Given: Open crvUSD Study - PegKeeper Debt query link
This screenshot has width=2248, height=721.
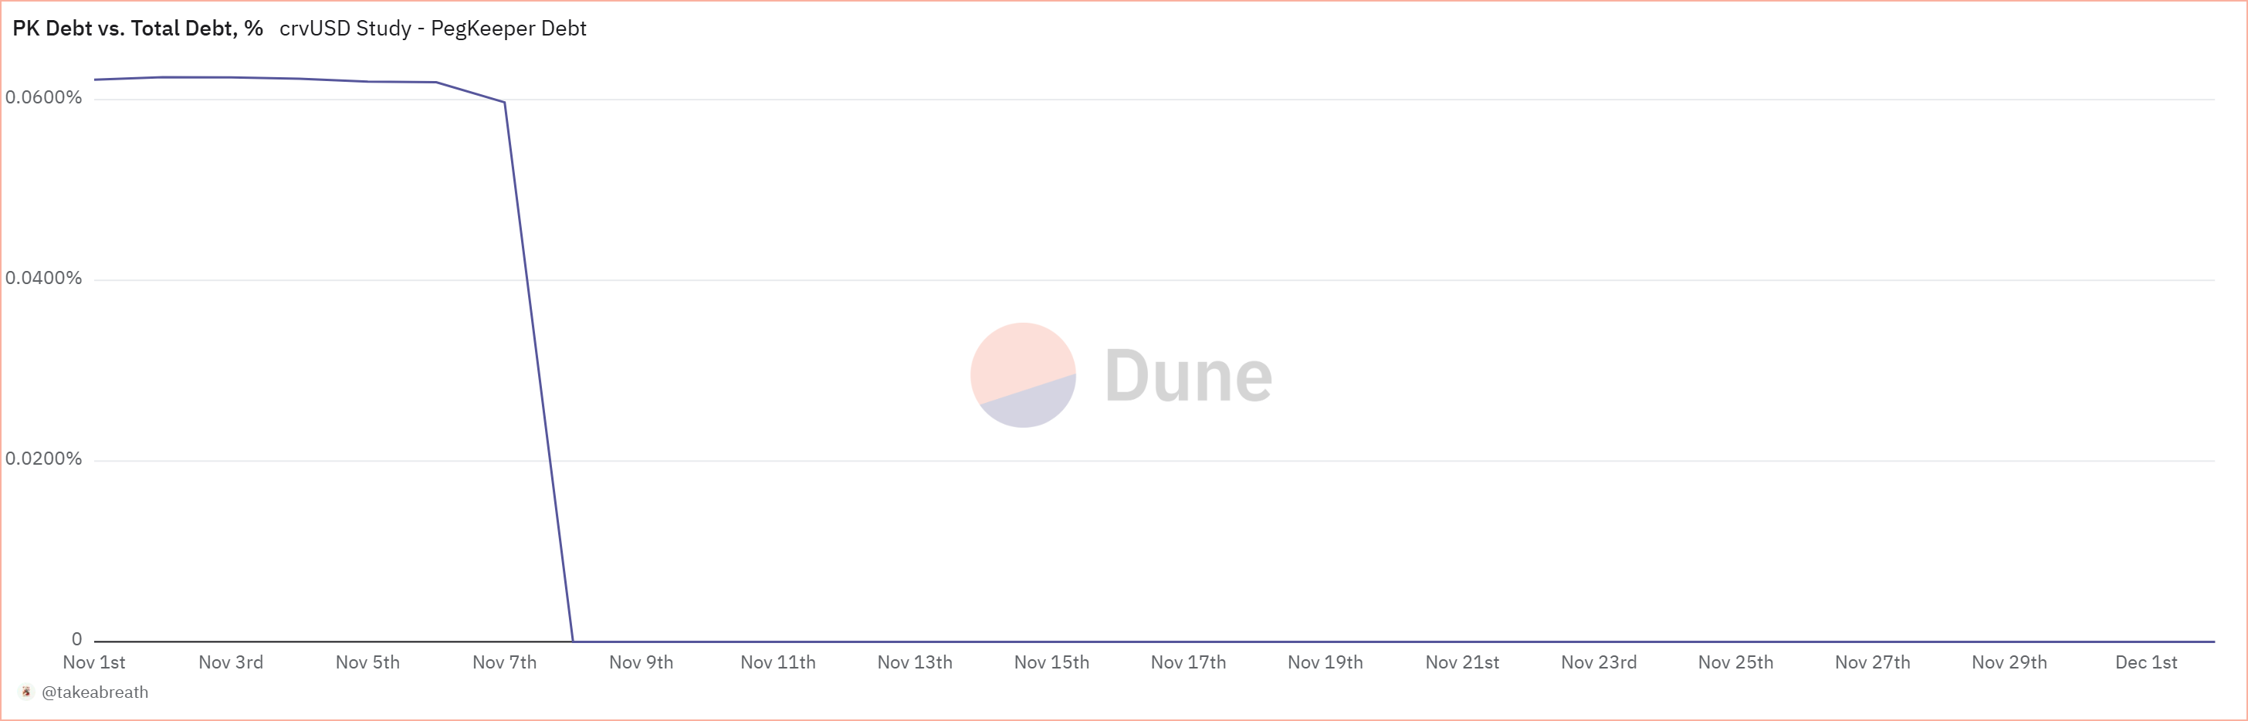Looking at the screenshot, I should (x=433, y=29).
